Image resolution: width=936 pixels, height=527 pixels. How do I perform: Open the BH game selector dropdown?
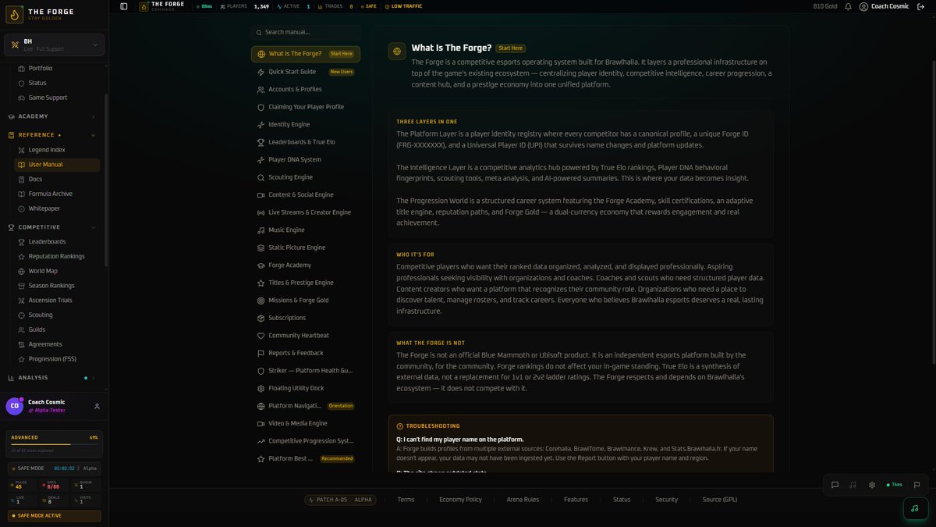(x=54, y=45)
